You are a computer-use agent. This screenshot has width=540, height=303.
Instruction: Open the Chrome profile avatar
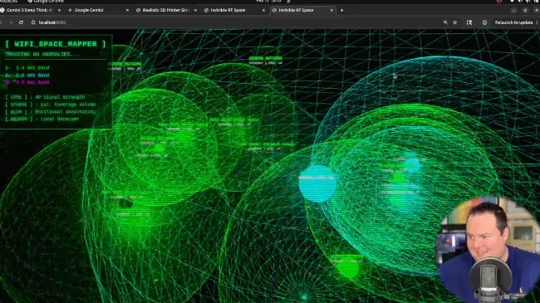[x=484, y=22]
